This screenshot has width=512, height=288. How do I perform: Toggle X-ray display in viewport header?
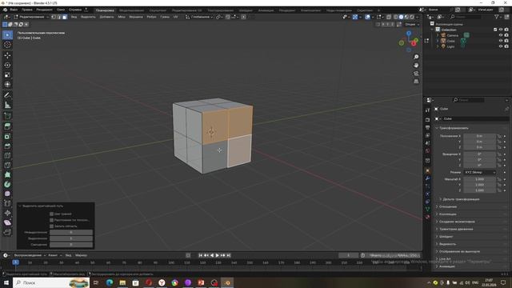[389, 17]
